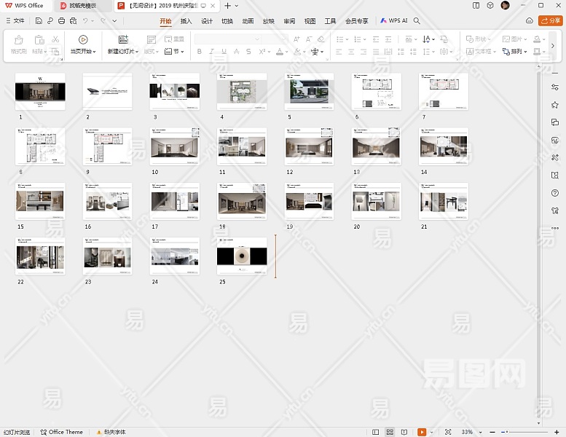Open the zoom percentage 33% dropdown
The height and width of the screenshot is (437, 566).
pyautogui.click(x=471, y=432)
